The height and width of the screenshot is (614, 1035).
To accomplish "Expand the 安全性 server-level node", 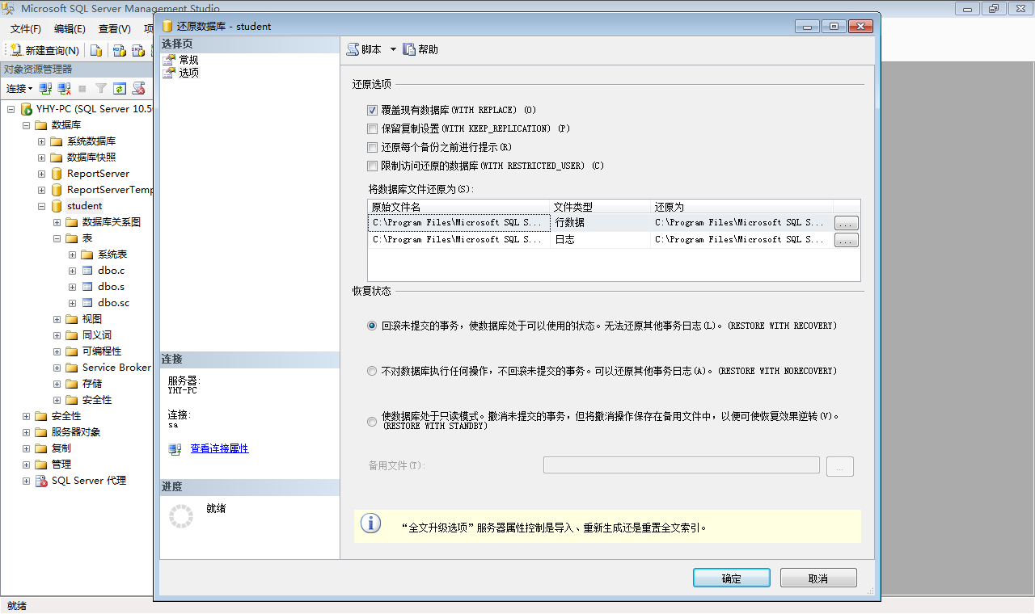I will (26, 416).
